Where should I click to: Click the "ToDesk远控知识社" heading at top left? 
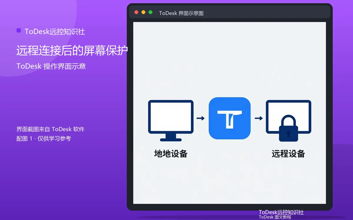[x=55, y=32]
